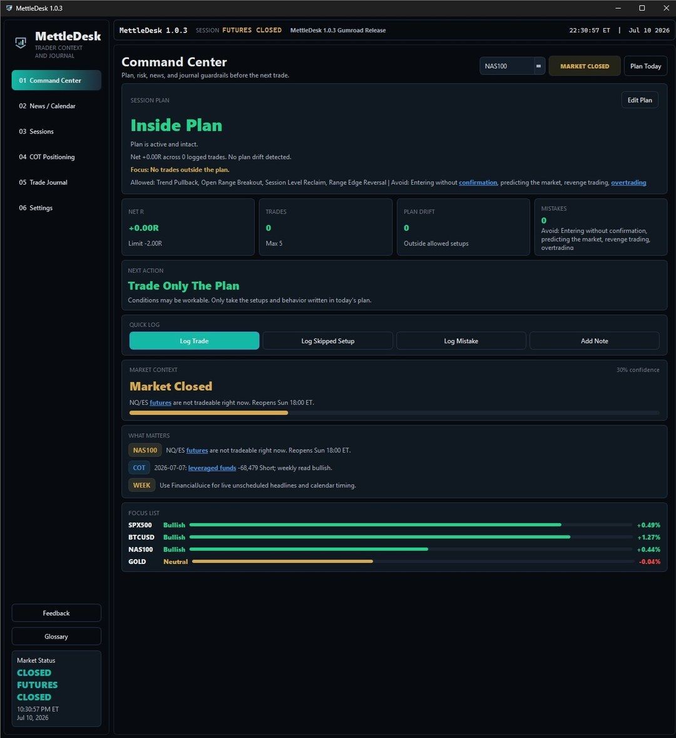Open the Sessions page
This screenshot has width=676, height=738.
point(56,131)
